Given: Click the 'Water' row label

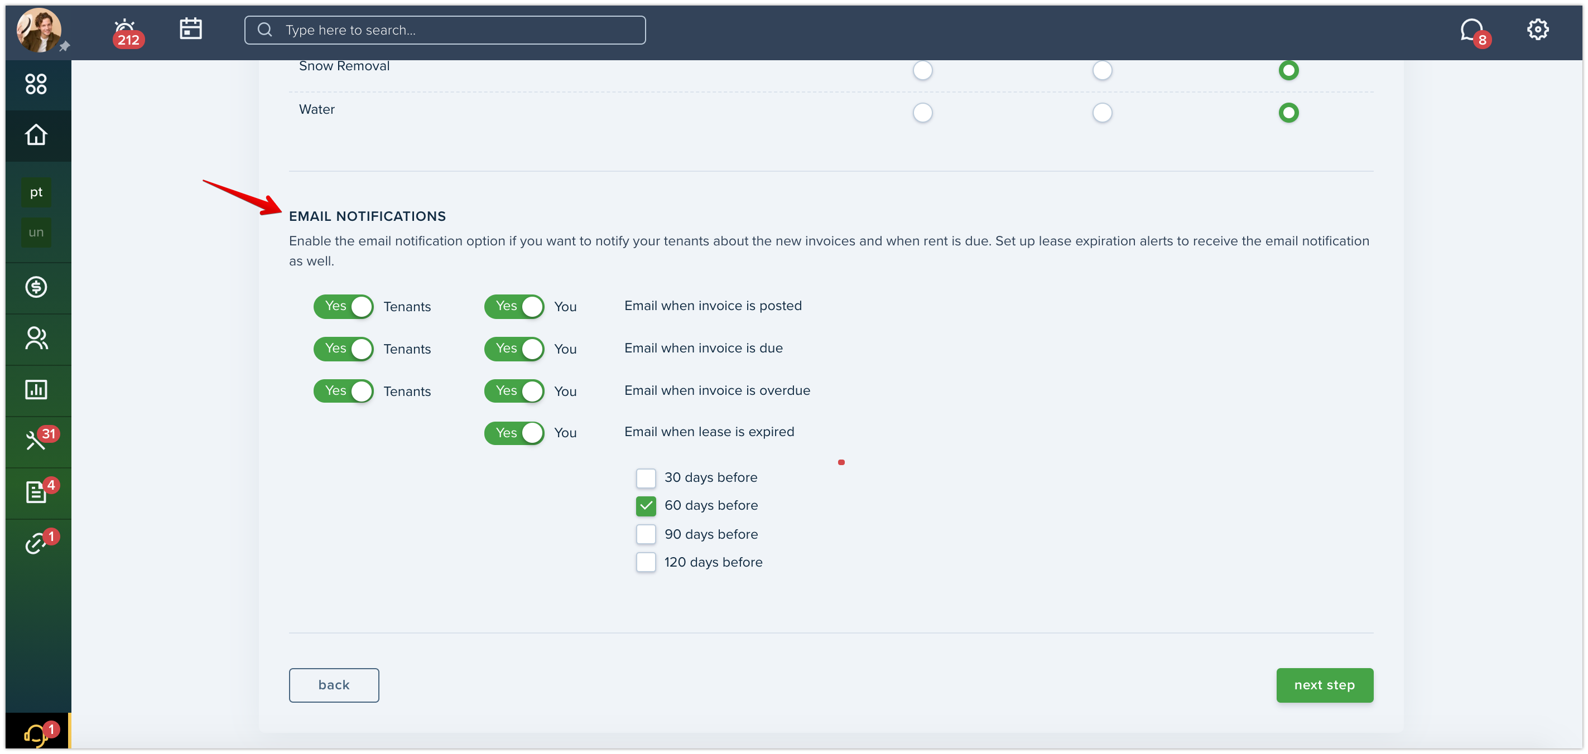Looking at the screenshot, I should point(317,109).
